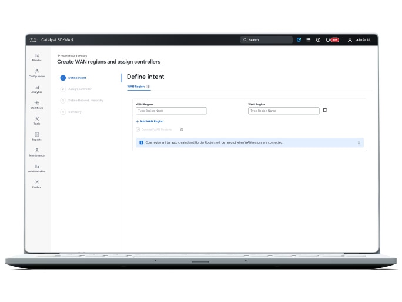Open the Monitor section in sidebar
The height and width of the screenshot is (302, 402).
(x=37, y=57)
